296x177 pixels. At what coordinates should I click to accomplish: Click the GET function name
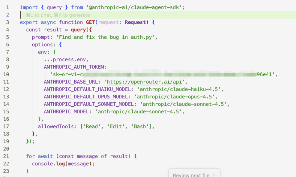[x=90, y=22]
